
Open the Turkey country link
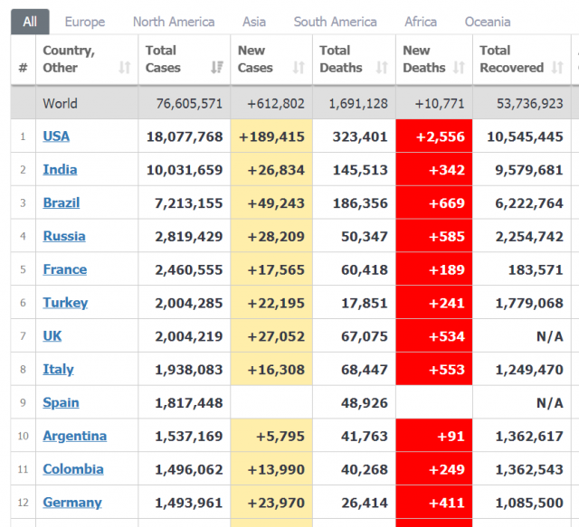pyautogui.click(x=65, y=303)
